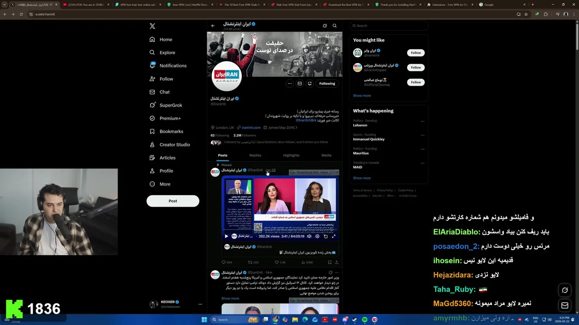Go back with the profile header arrow

tap(213, 26)
